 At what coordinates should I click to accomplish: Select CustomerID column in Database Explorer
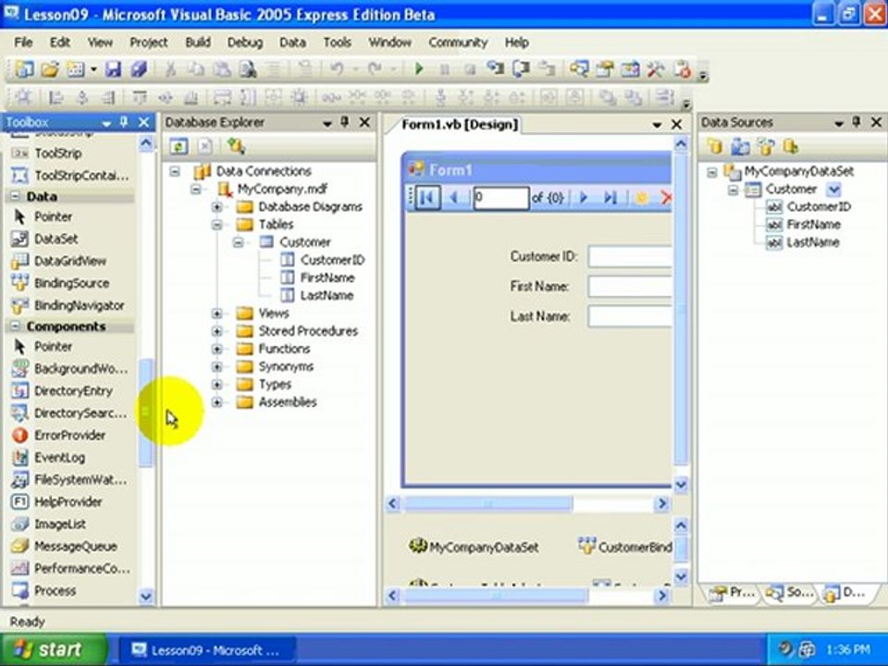[332, 261]
